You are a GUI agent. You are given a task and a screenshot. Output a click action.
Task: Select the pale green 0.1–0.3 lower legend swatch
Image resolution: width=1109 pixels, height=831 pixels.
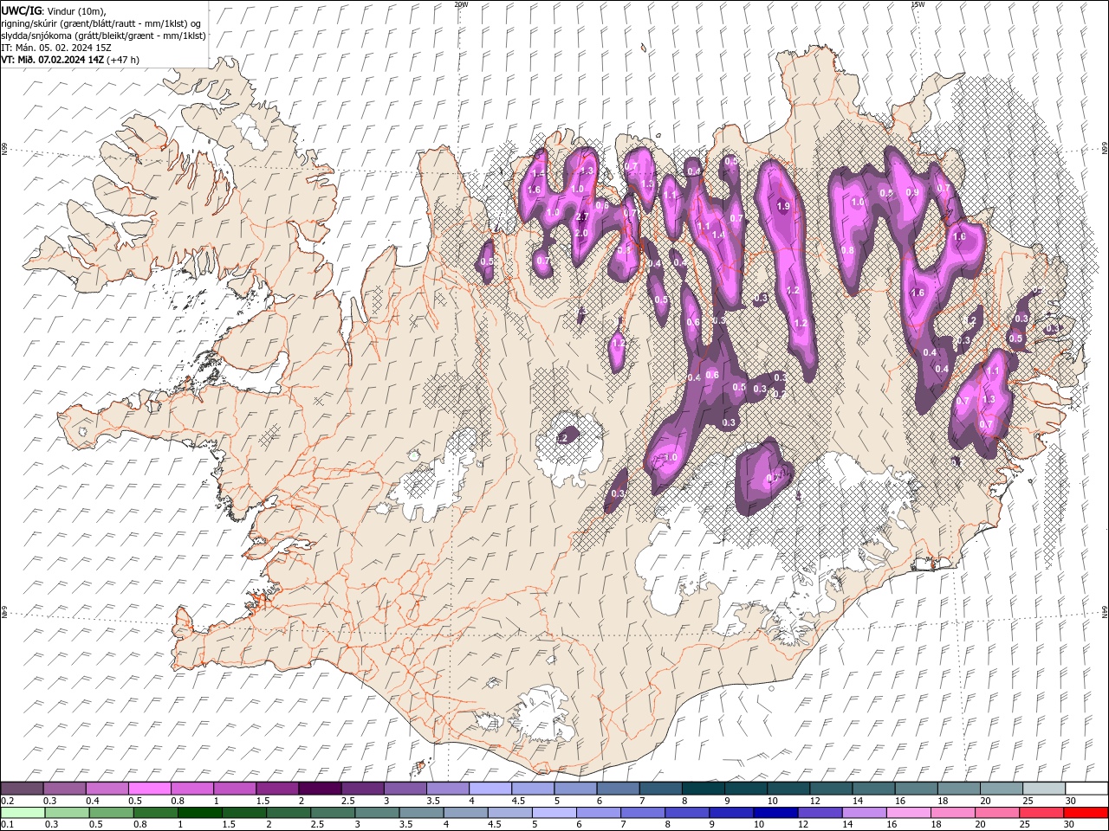(23, 813)
